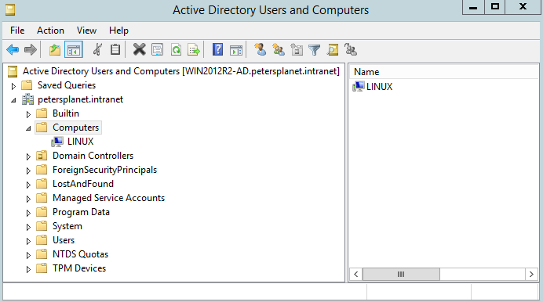Click the Delete X toolbar icon
543x302 pixels.
pyautogui.click(x=139, y=50)
